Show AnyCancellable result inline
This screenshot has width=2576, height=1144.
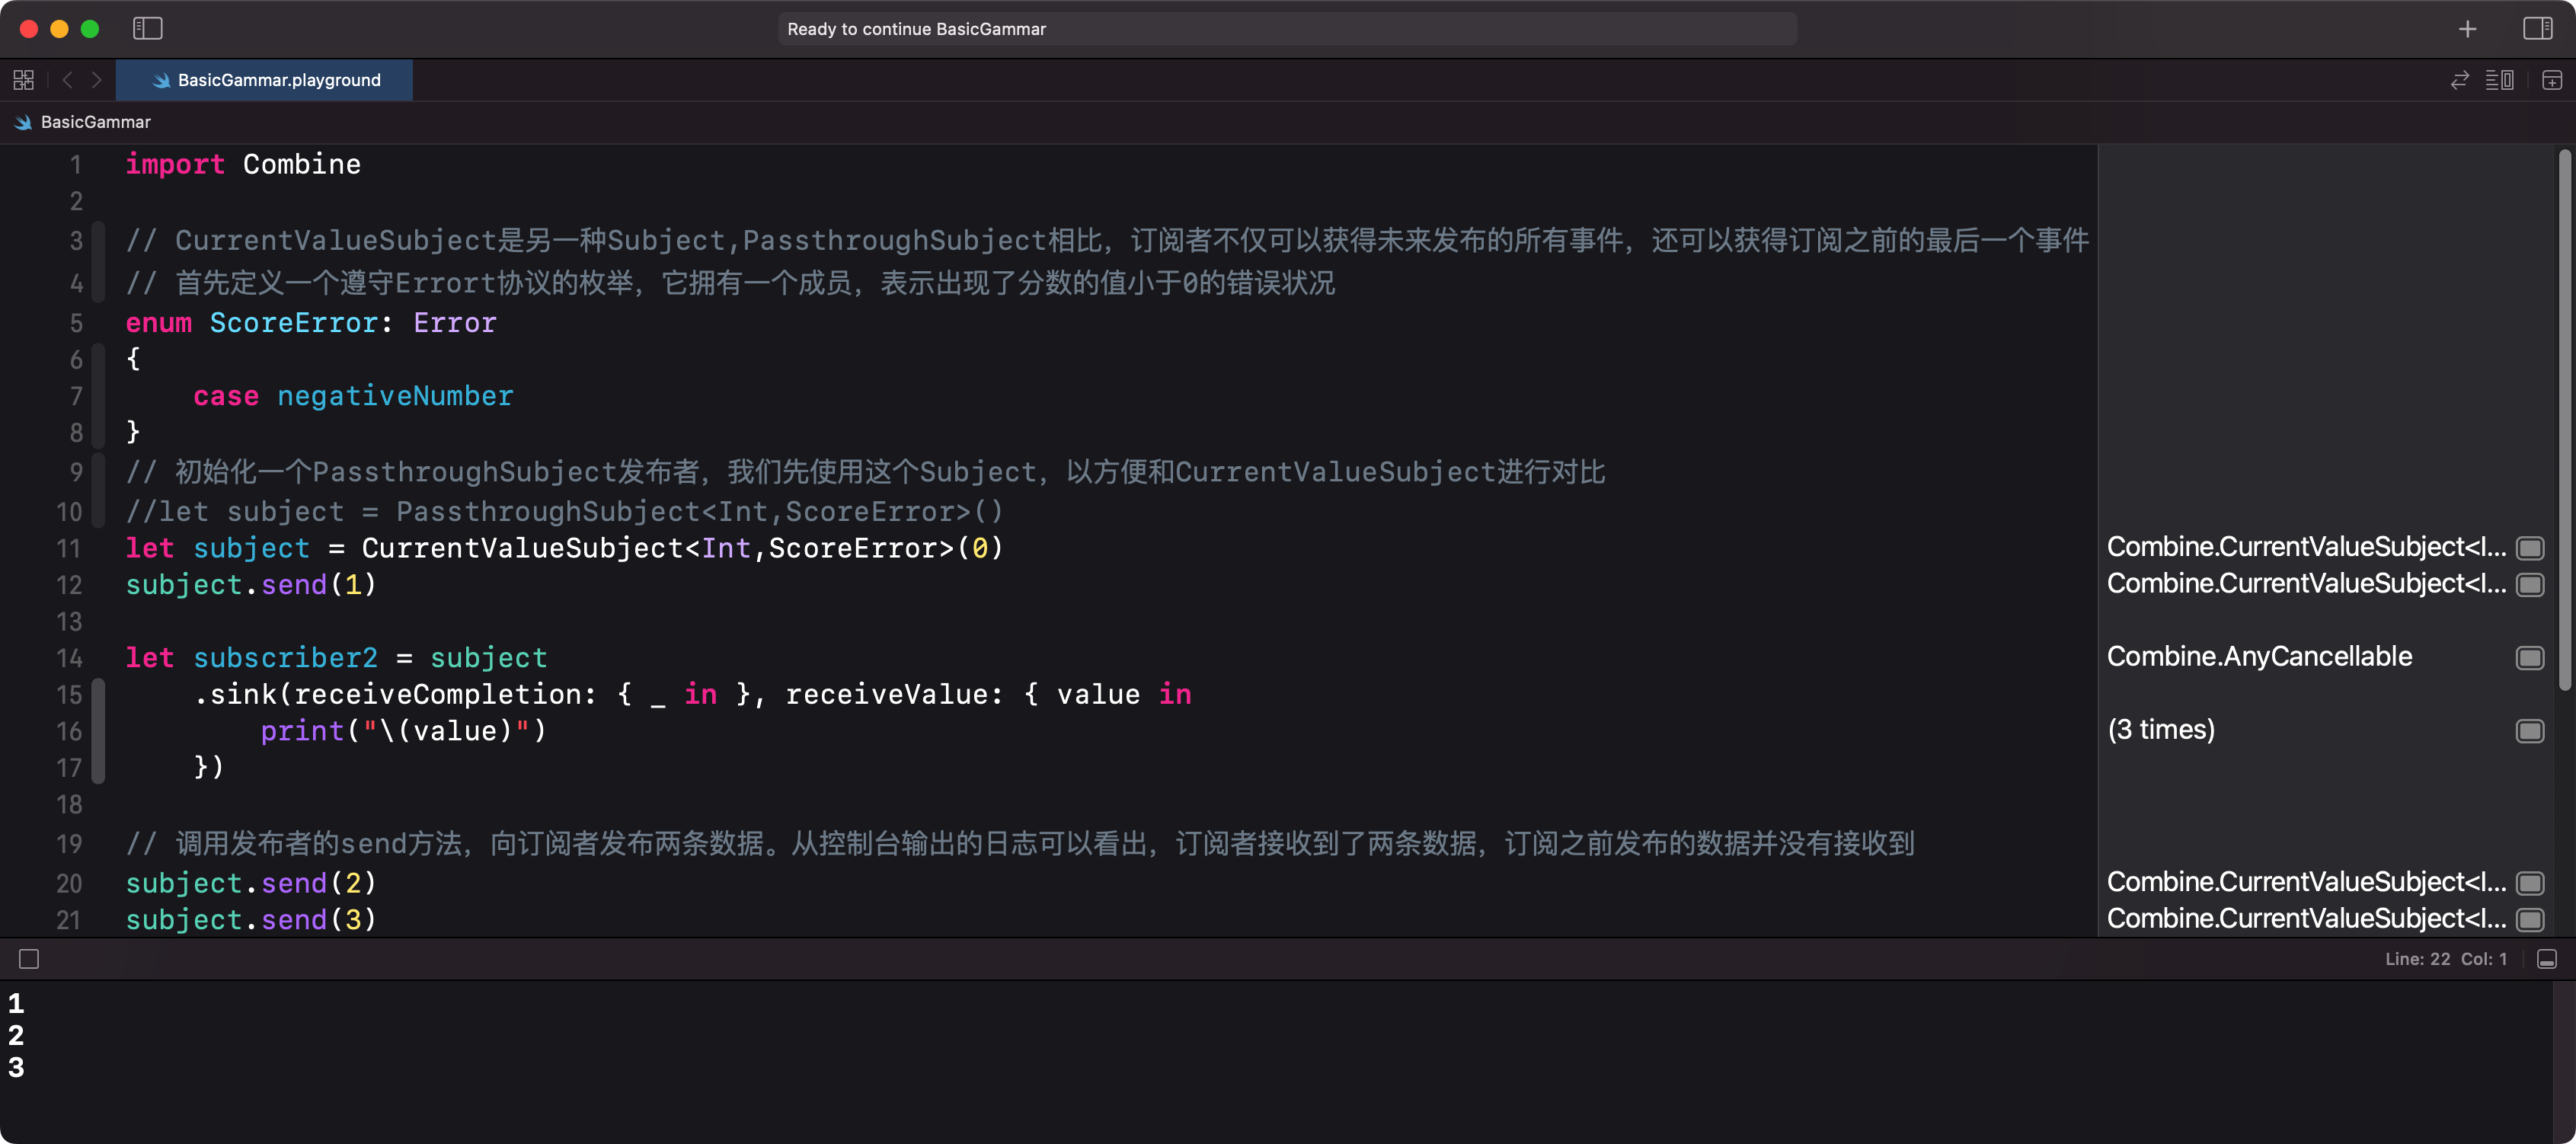2530,657
